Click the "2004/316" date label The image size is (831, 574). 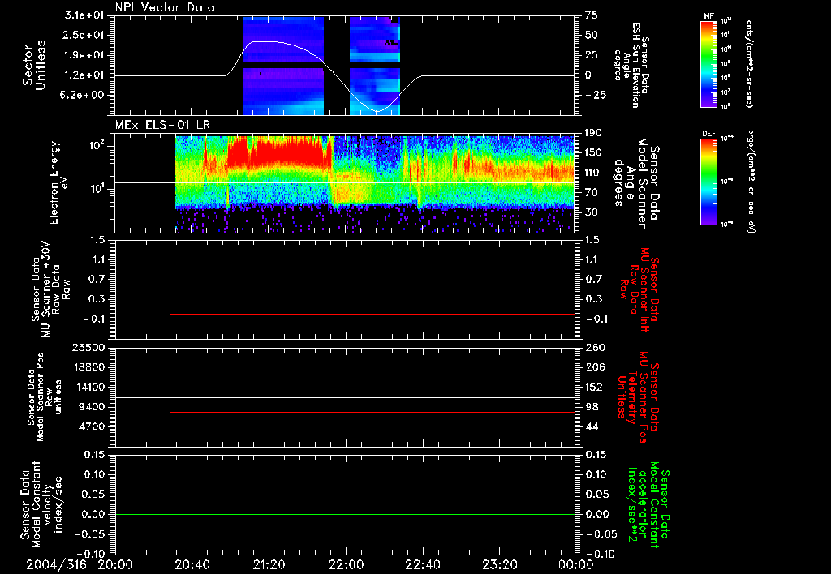pos(56,564)
